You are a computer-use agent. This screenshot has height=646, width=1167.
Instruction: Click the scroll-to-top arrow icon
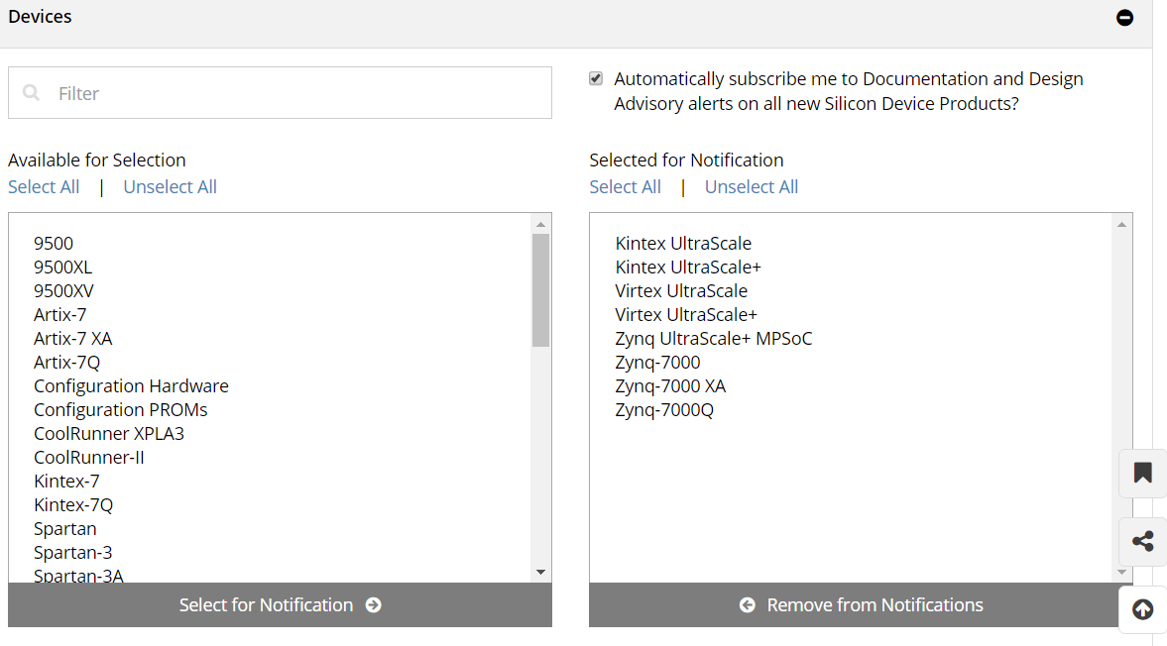[x=1142, y=609]
